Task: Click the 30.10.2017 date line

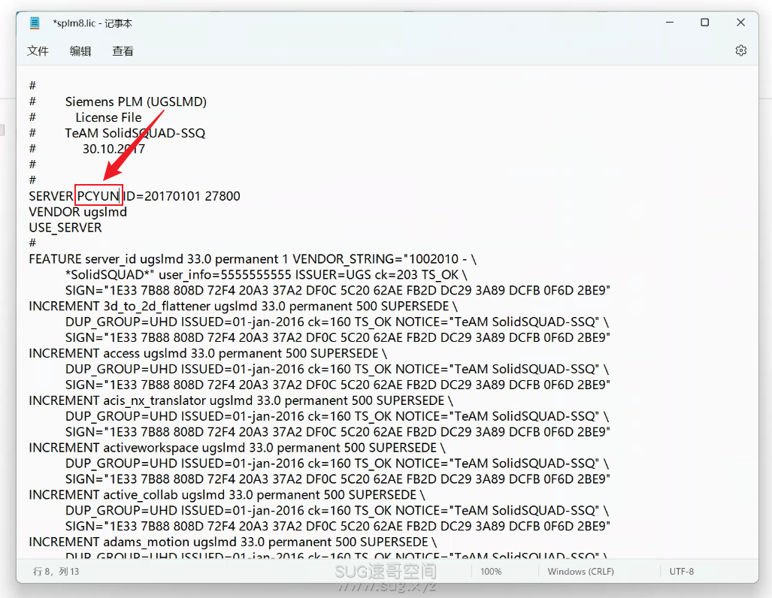Action: tap(114, 149)
